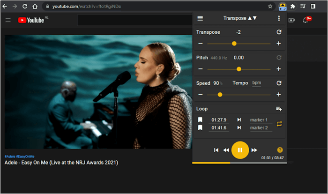Reset the Pitch value

pos(279,58)
